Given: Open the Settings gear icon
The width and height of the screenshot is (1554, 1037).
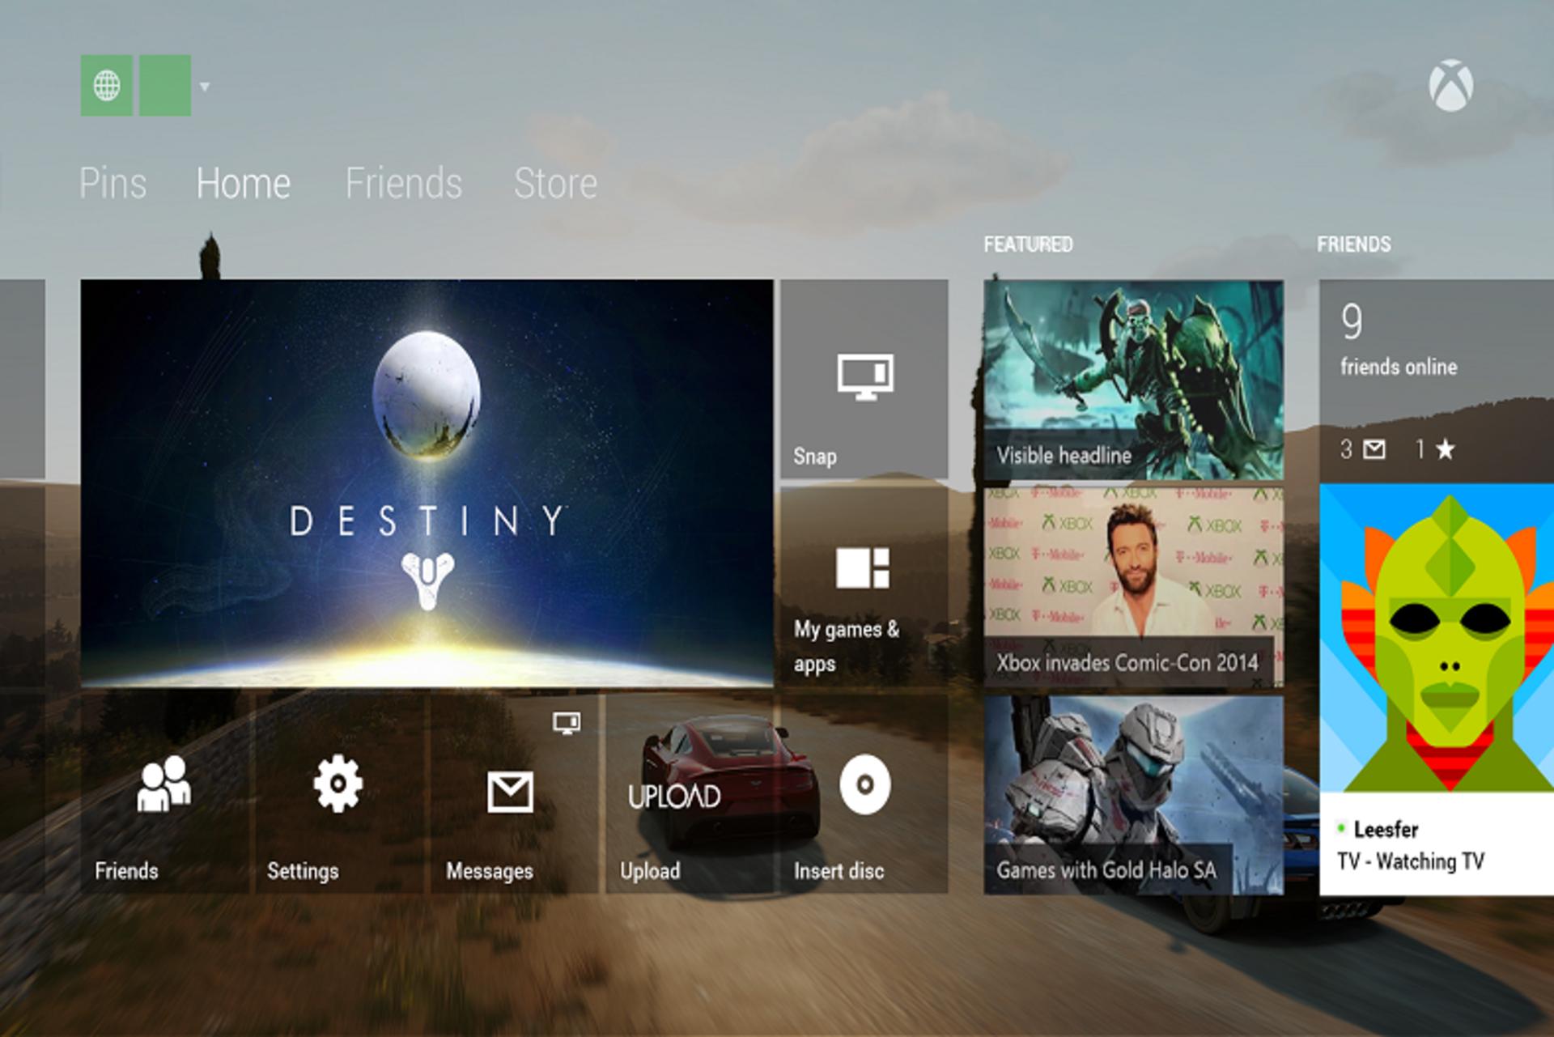Looking at the screenshot, I should [x=338, y=783].
